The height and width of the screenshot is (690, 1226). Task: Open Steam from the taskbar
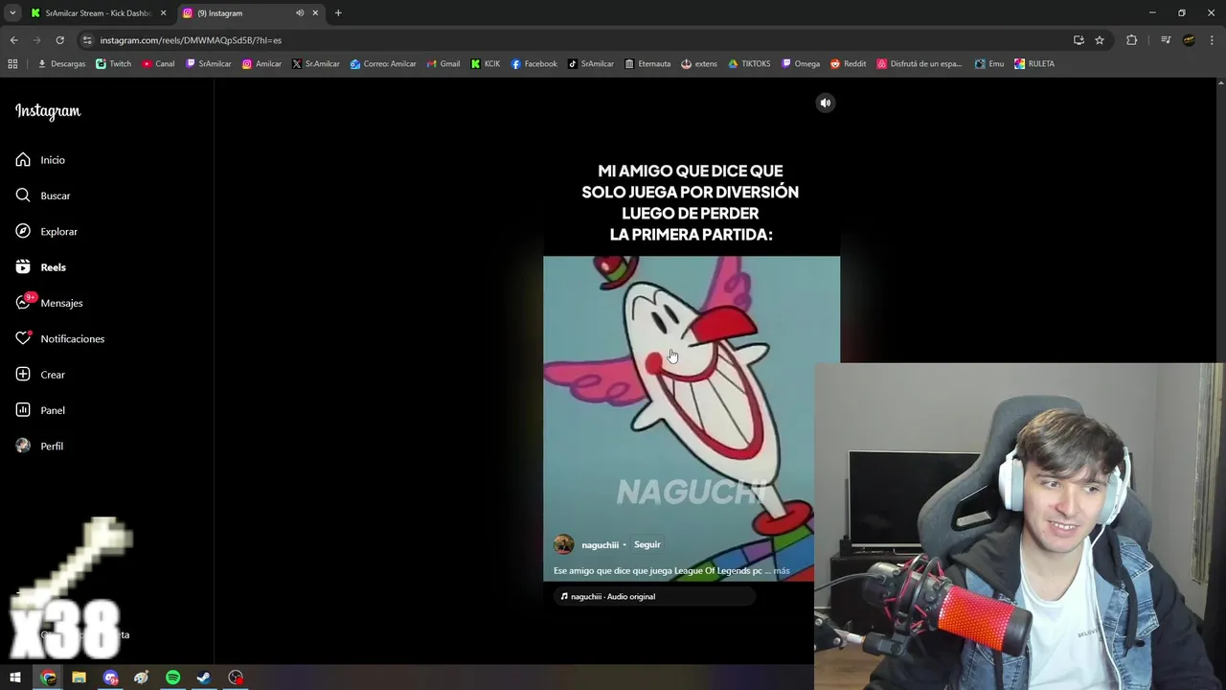[204, 678]
